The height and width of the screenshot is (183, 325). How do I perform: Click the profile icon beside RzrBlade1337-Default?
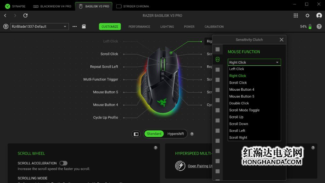(6, 27)
